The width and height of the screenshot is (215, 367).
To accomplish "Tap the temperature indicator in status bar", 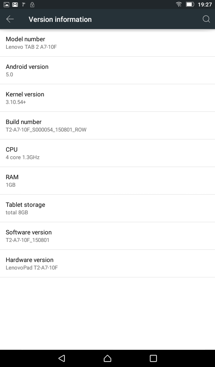I will (23, 4).
